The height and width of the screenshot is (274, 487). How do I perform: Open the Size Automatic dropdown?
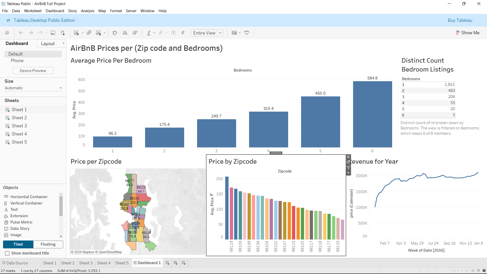[33, 88]
